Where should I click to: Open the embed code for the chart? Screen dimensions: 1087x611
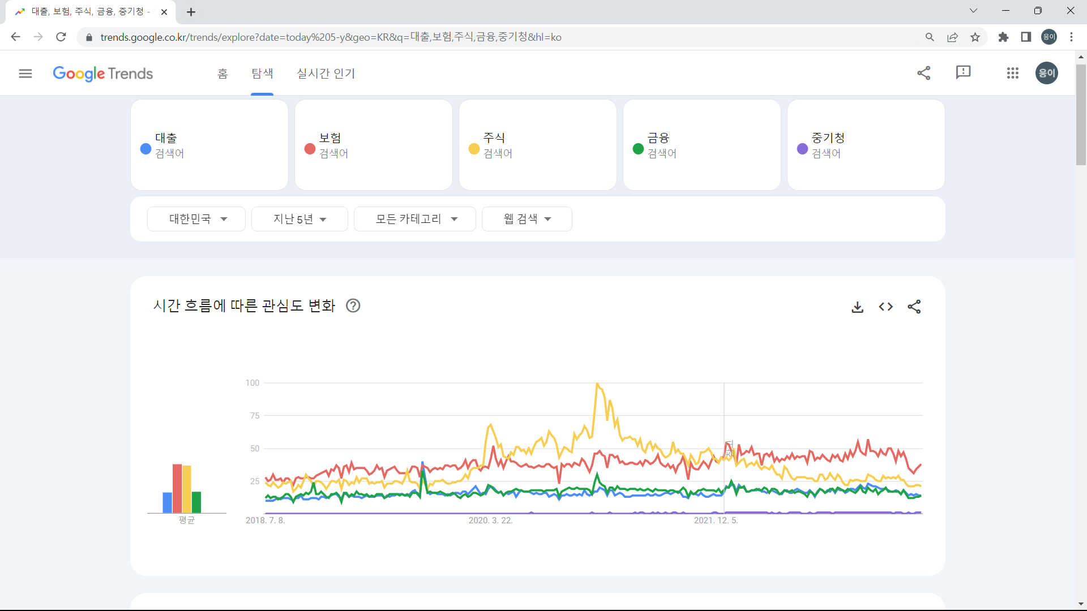885,307
